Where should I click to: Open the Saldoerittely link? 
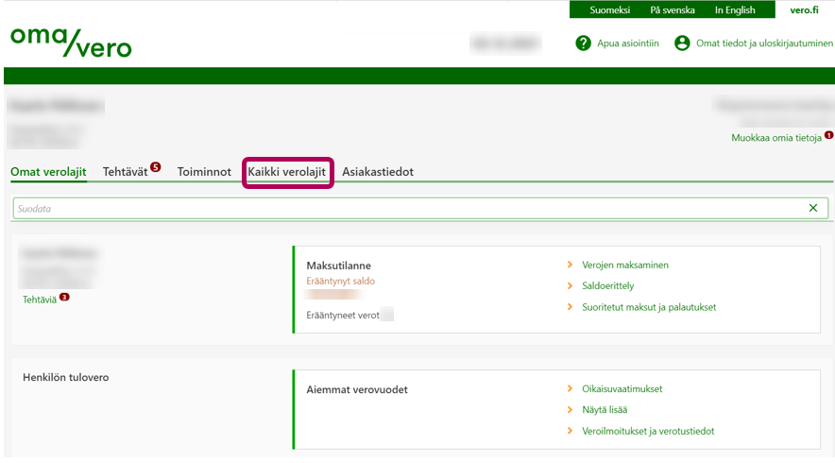(x=607, y=286)
